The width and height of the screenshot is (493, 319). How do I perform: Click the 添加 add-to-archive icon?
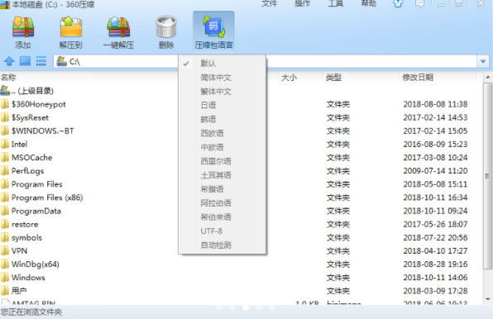pyautogui.click(x=23, y=27)
